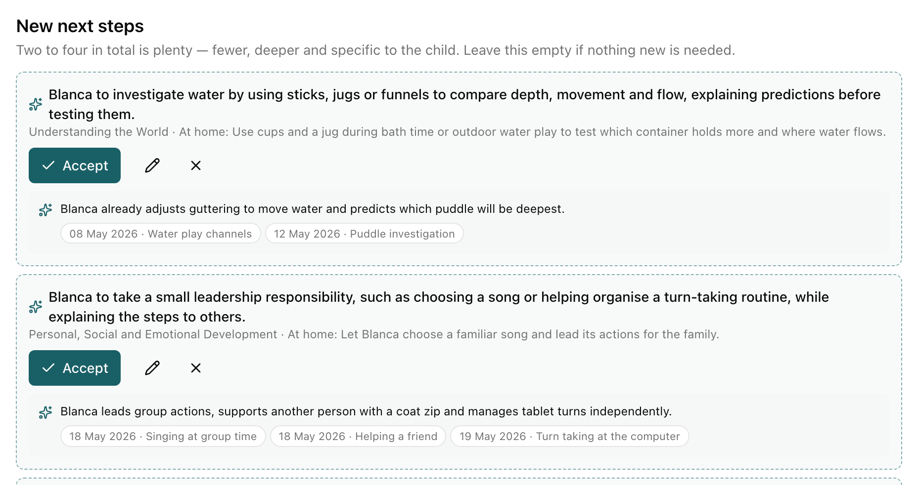Edit the leadership responsibility step with pencil icon
Screen dimensions: 918x485
pos(152,368)
